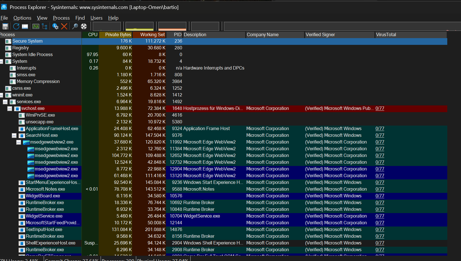Sort by Company Name column header
Image resolution: width=461 pixels, height=261 pixels.
coord(275,35)
